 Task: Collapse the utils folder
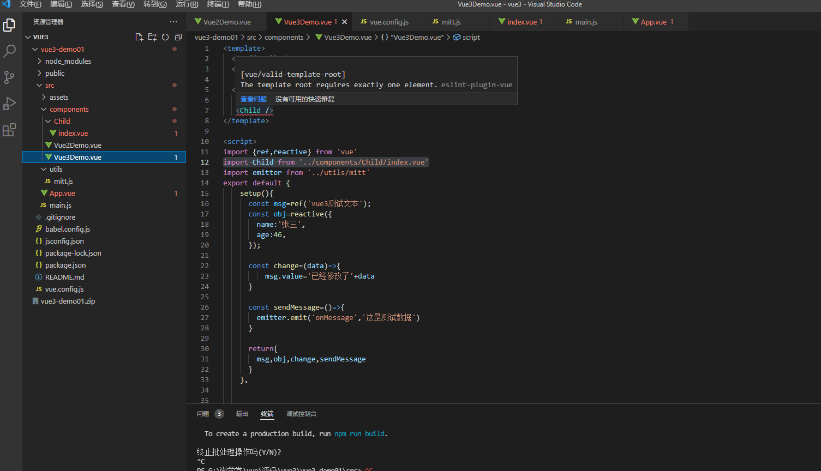pos(44,169)
